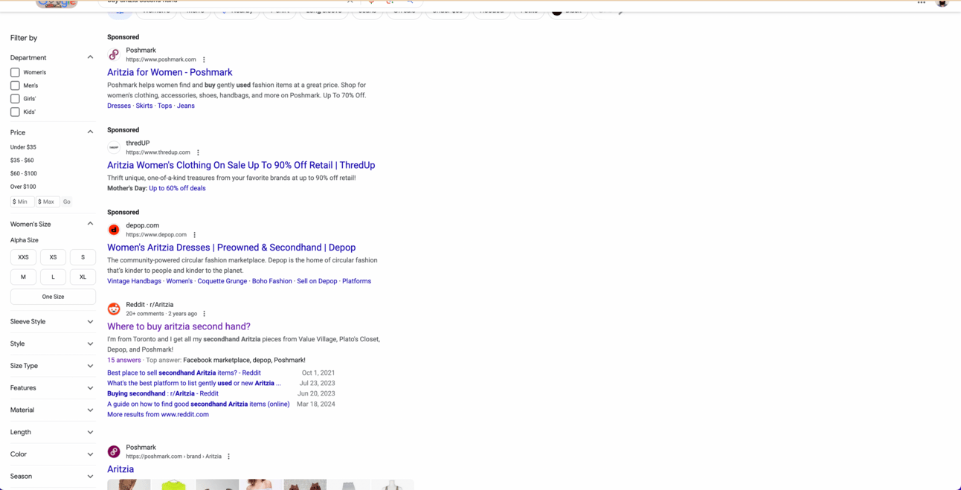Expand the Material filter

coord(90,410)
